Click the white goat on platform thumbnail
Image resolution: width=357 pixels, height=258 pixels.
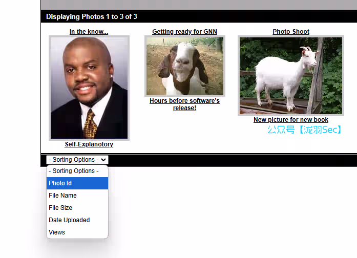pos(290,76)
